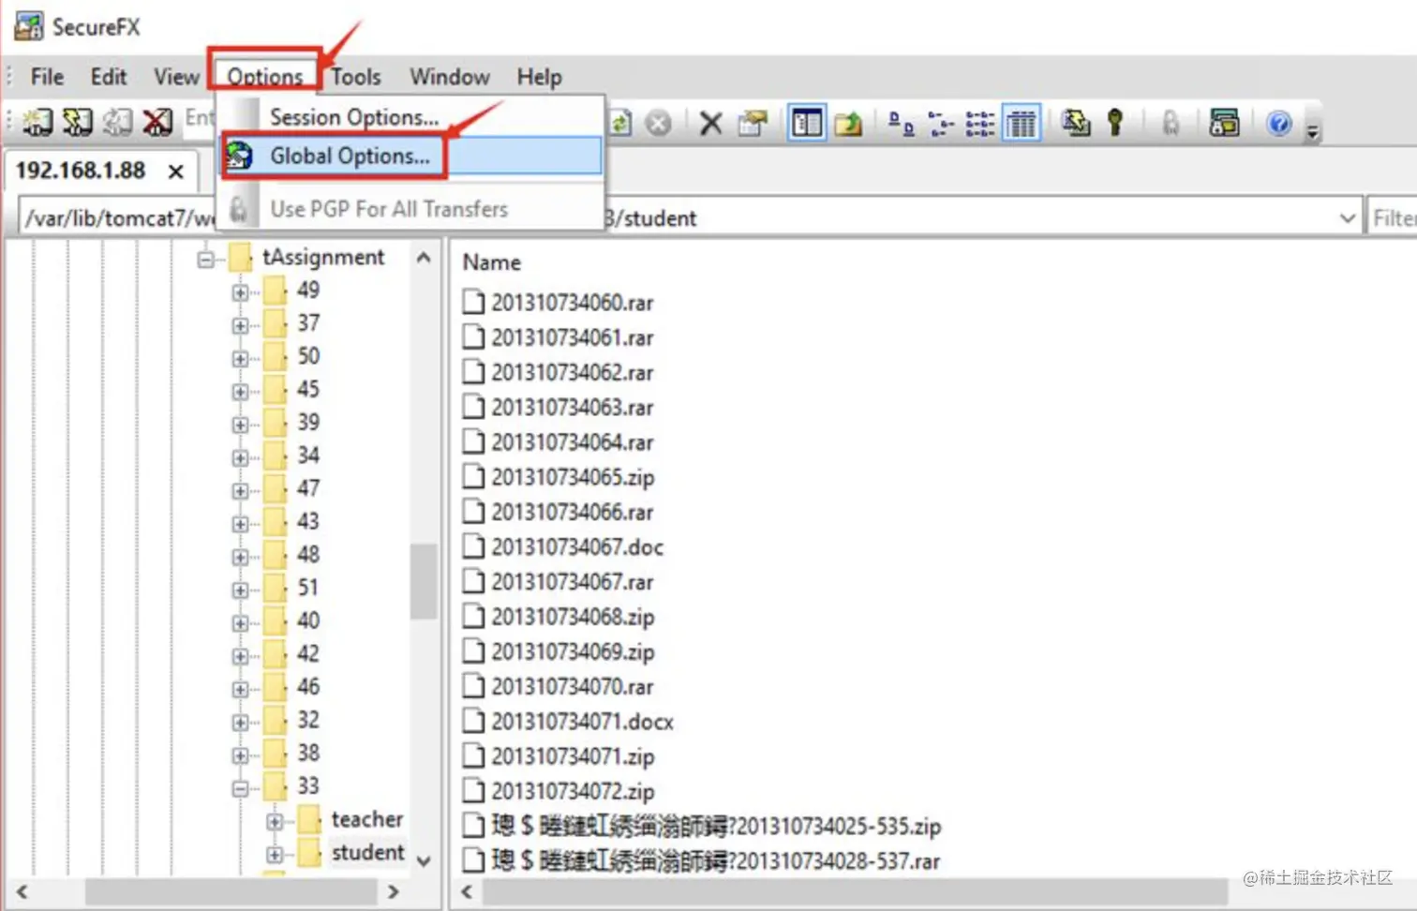Expand folder 37 in tree
The width and height of the screenshot is (1417, 911).
pyautogui.click(x=240, y=325)
